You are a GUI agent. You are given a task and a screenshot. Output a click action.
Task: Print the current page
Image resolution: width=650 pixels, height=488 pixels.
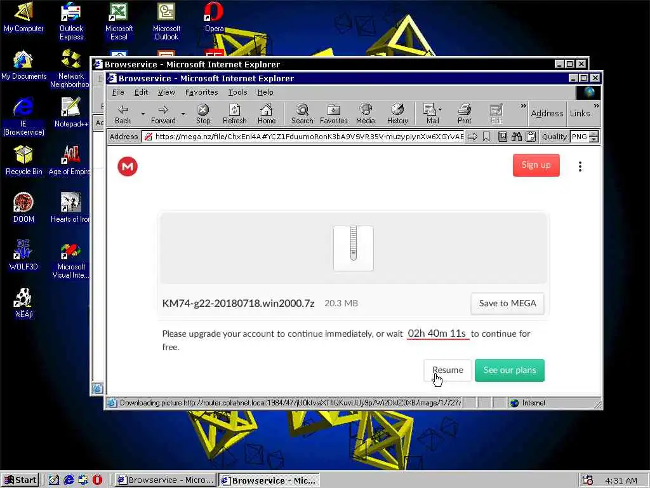click(x=464, y=114)
